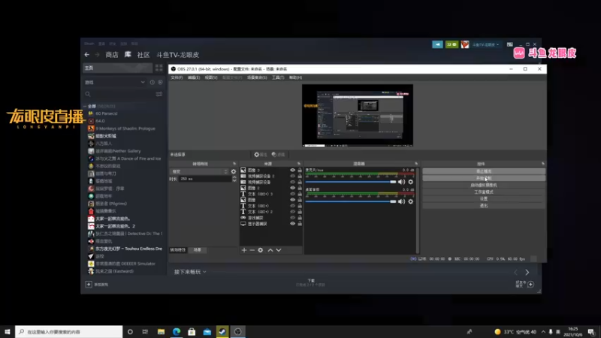Go to next shelf page arrow
This screenshot has height=338, width=601.
527,272
